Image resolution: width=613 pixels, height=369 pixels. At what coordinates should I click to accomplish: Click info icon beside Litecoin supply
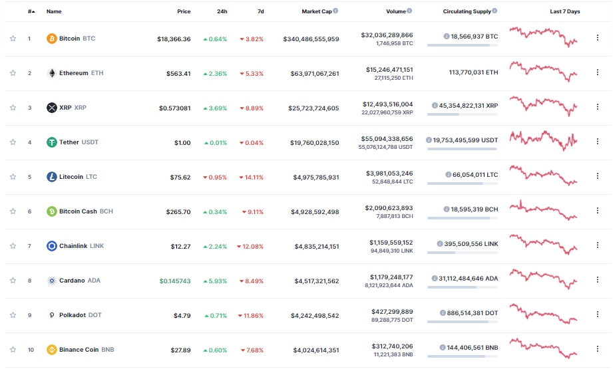[449, 175]
